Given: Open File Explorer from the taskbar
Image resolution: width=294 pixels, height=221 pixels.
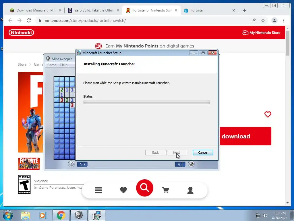Looking at the screenshot, I should pyautogui.click(x=26, y=215).
